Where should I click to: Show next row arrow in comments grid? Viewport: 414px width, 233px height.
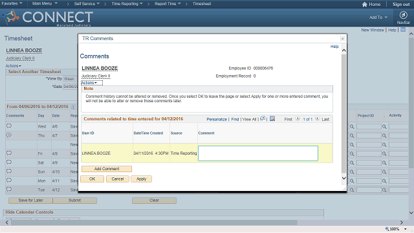pos(318,118)
